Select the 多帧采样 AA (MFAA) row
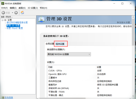The image size is (136, 99). (x=89, y=88)
